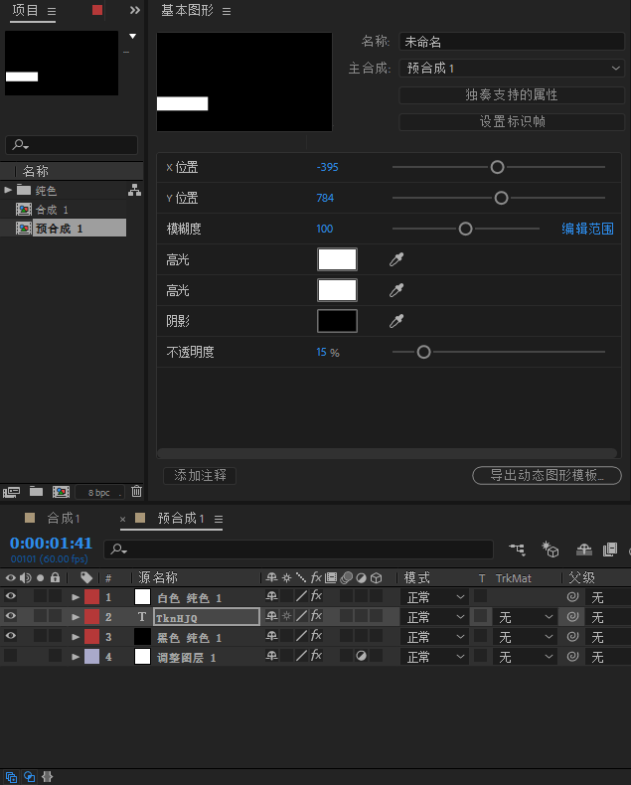Click the 不透明度 slider handle
This screenshot has width=631, height=785.
coord(423,352)
